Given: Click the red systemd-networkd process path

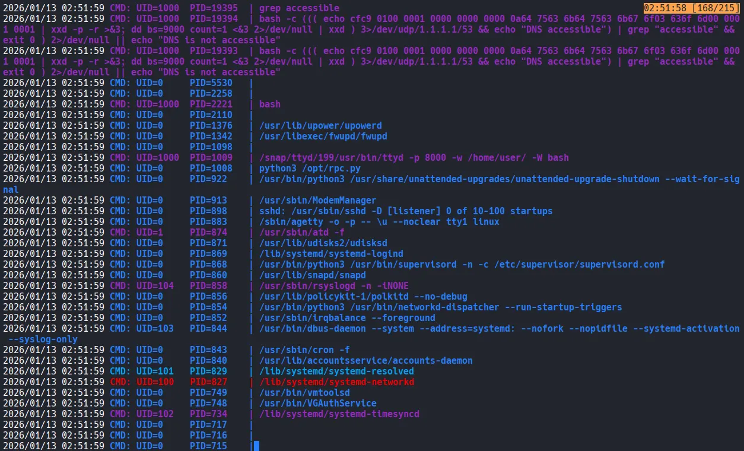Looking at the screenshot, I should (336, 382).
